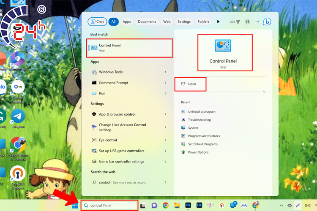Open recent item System
This screenshot has height=211, width=317.
[190, 128]
